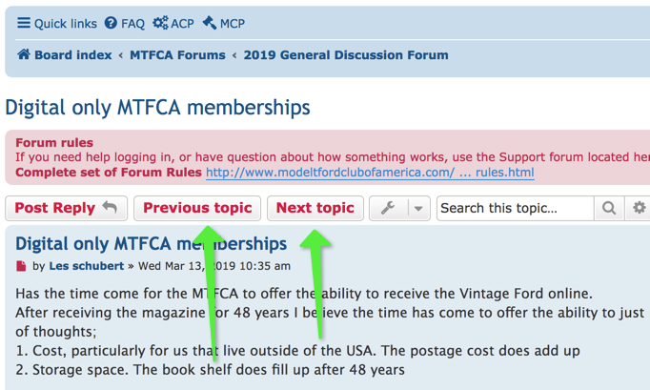Open the ACP cogs icon

160,23
